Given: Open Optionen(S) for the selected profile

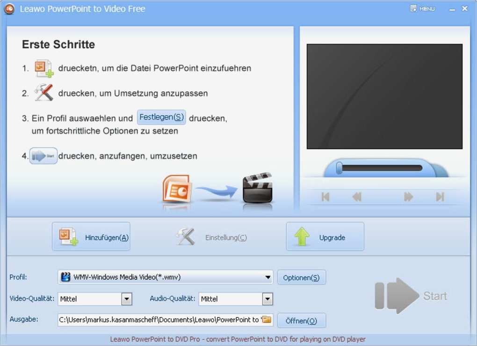Looking at the screenshot, I should pyautogui.click(x=302, y=277).
